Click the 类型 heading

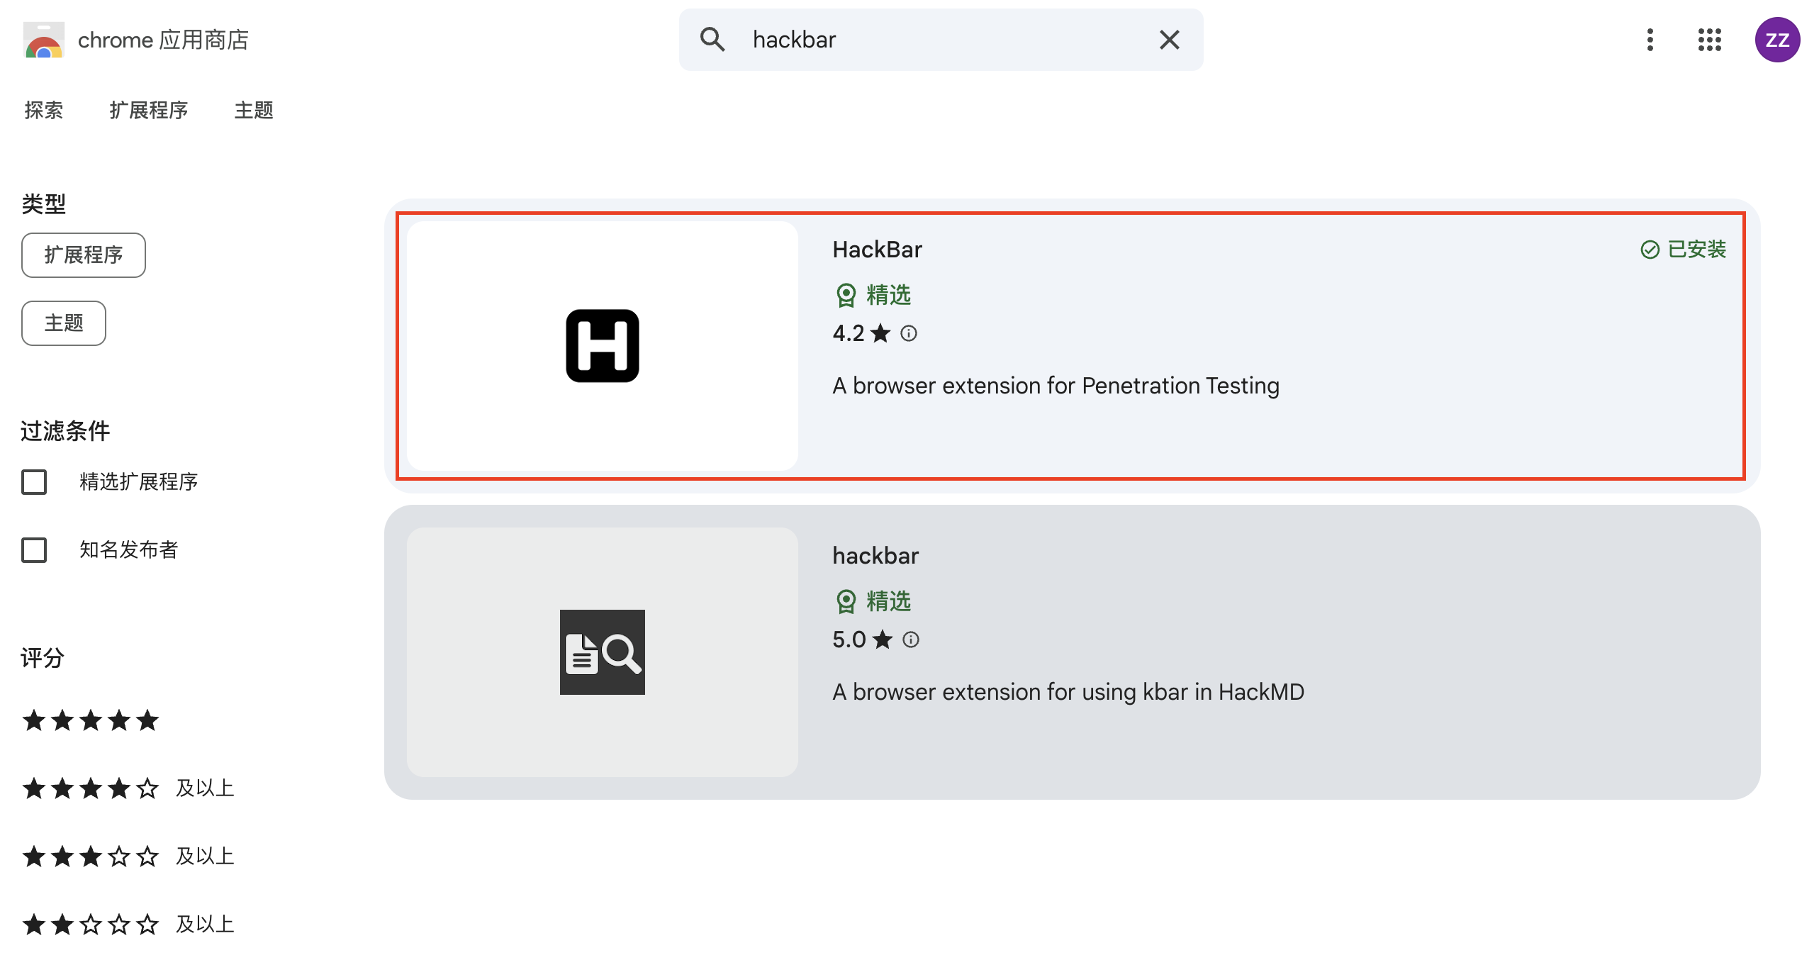point(43,204)
